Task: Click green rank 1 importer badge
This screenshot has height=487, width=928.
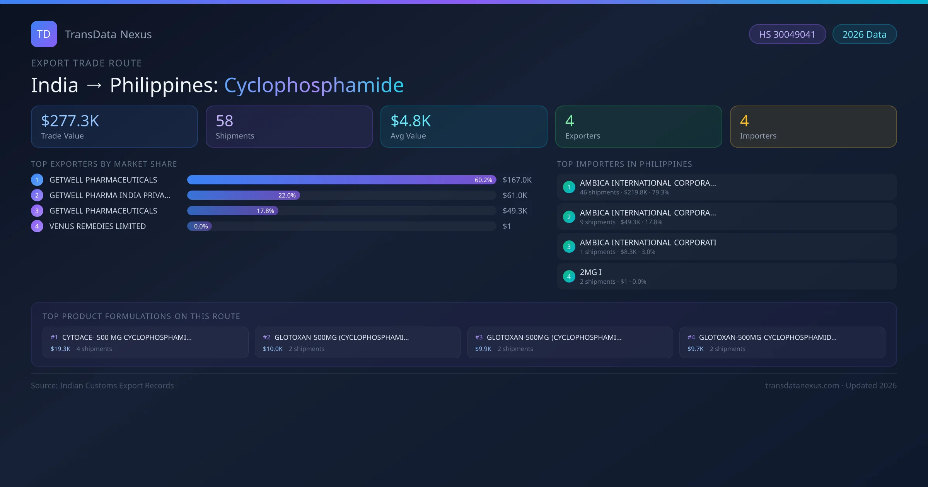Action: (x=569, y=187)
